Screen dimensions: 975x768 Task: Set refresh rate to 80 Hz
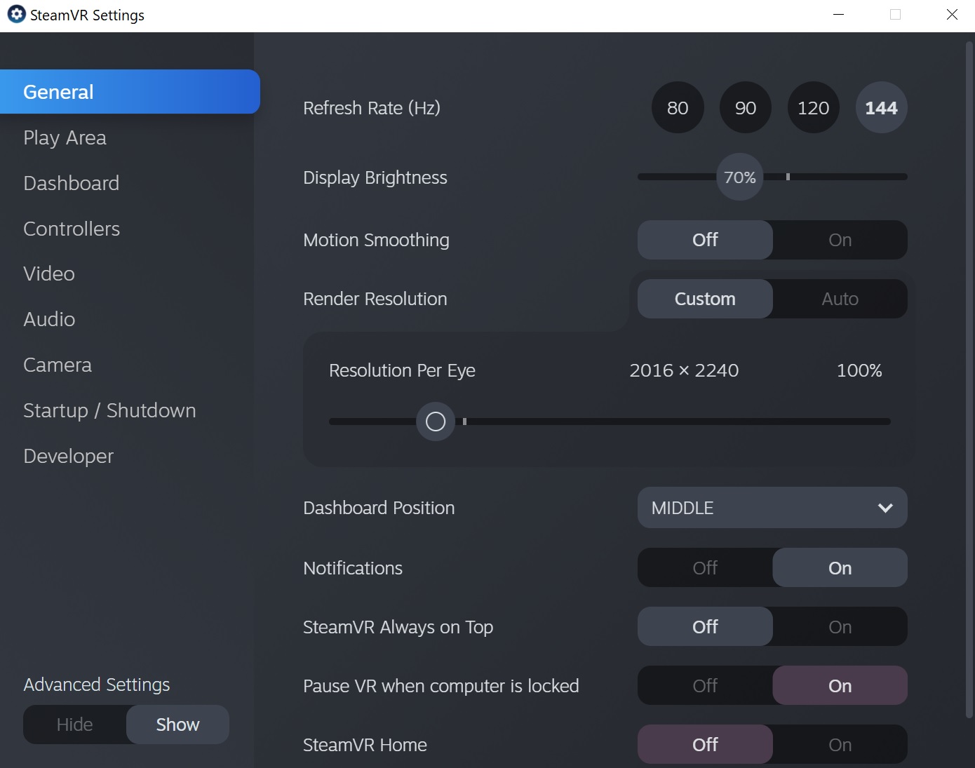pos(678,107)
